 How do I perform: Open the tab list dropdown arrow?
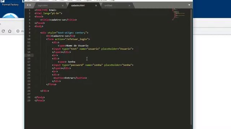[x=189, y=5]
